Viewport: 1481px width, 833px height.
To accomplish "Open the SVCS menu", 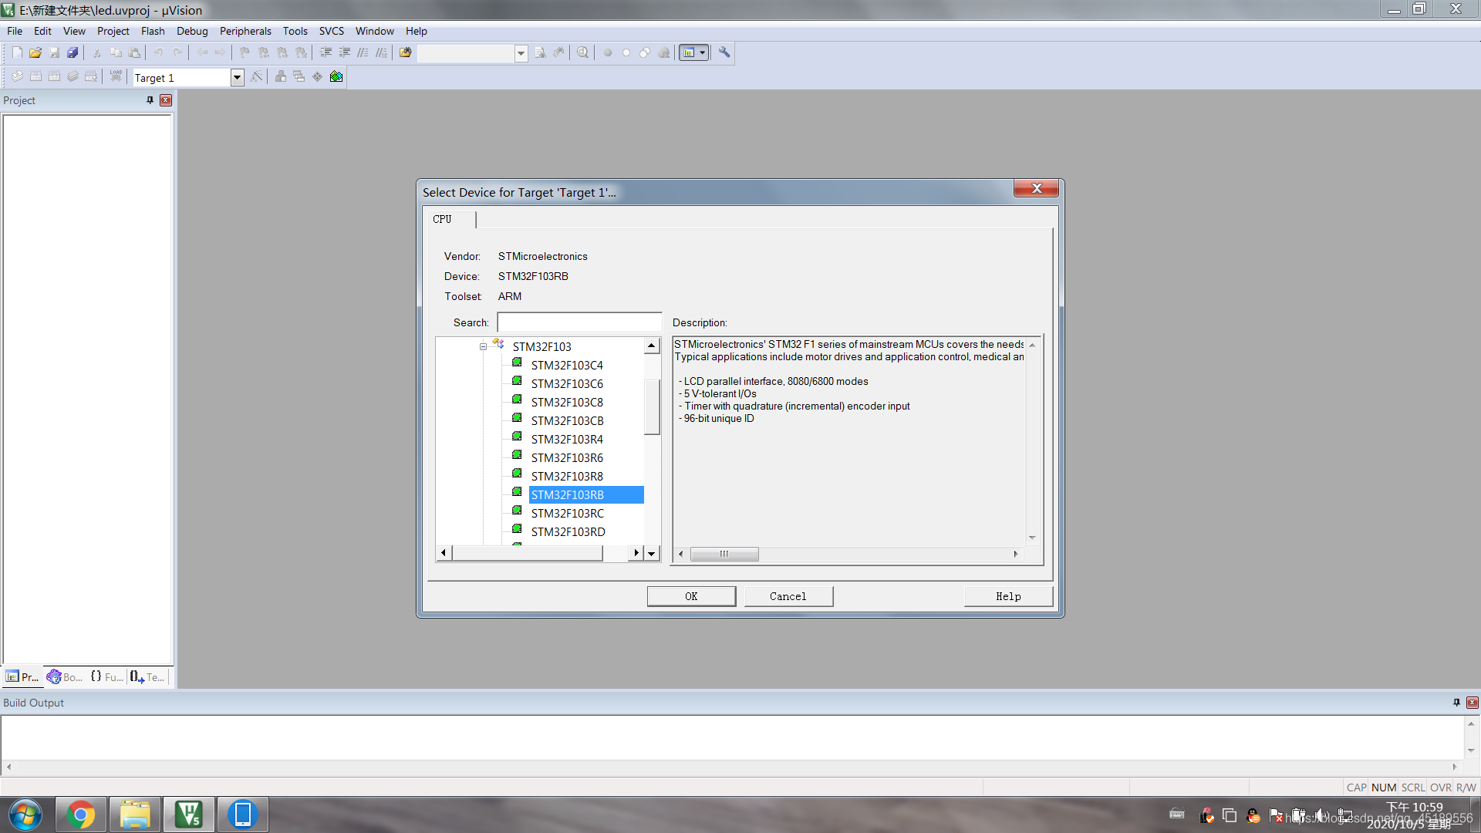I will click(x=332, y=31).
